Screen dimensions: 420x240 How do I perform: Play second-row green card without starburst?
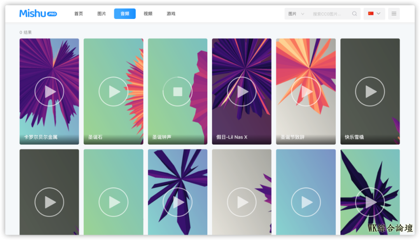pyautogui.click(x=113, y=202)
